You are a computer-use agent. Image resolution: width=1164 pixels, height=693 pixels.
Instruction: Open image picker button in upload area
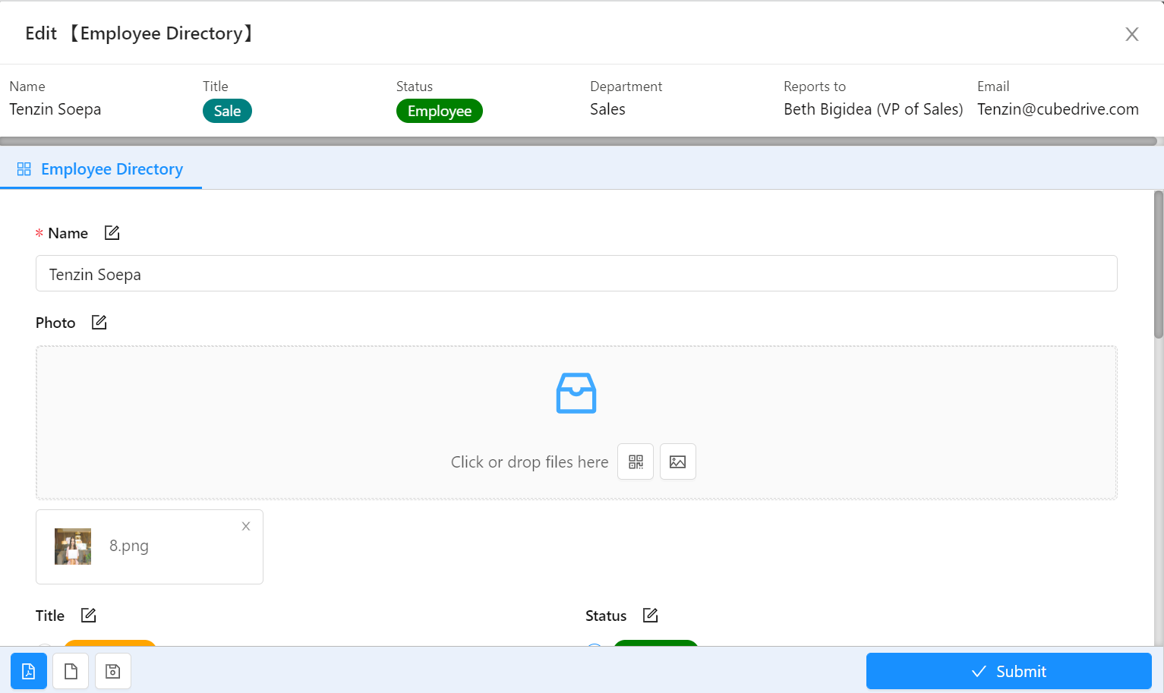pyautogui.click(x=678, y=461)
